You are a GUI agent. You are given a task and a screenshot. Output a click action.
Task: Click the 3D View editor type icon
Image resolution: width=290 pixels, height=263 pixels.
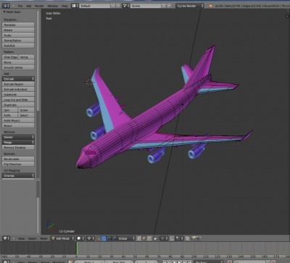point(7,238)
